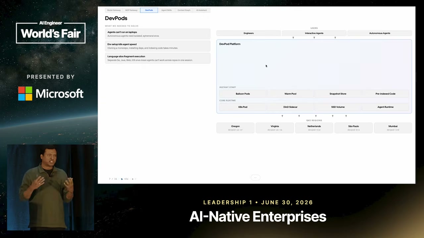Click the DinD Sidecar block
Viewport: 424px width, 238px height.
pyautogui.click(x=290, y=107)
